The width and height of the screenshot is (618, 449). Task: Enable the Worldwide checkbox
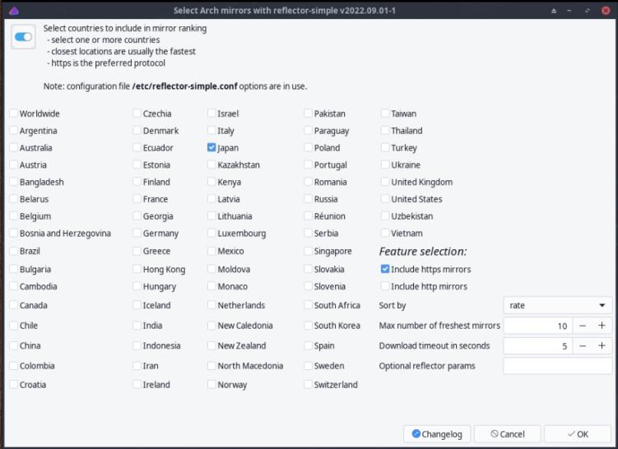point(13,113)
